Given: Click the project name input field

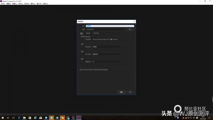Looking at the screenshot, I should click(110, 26).
